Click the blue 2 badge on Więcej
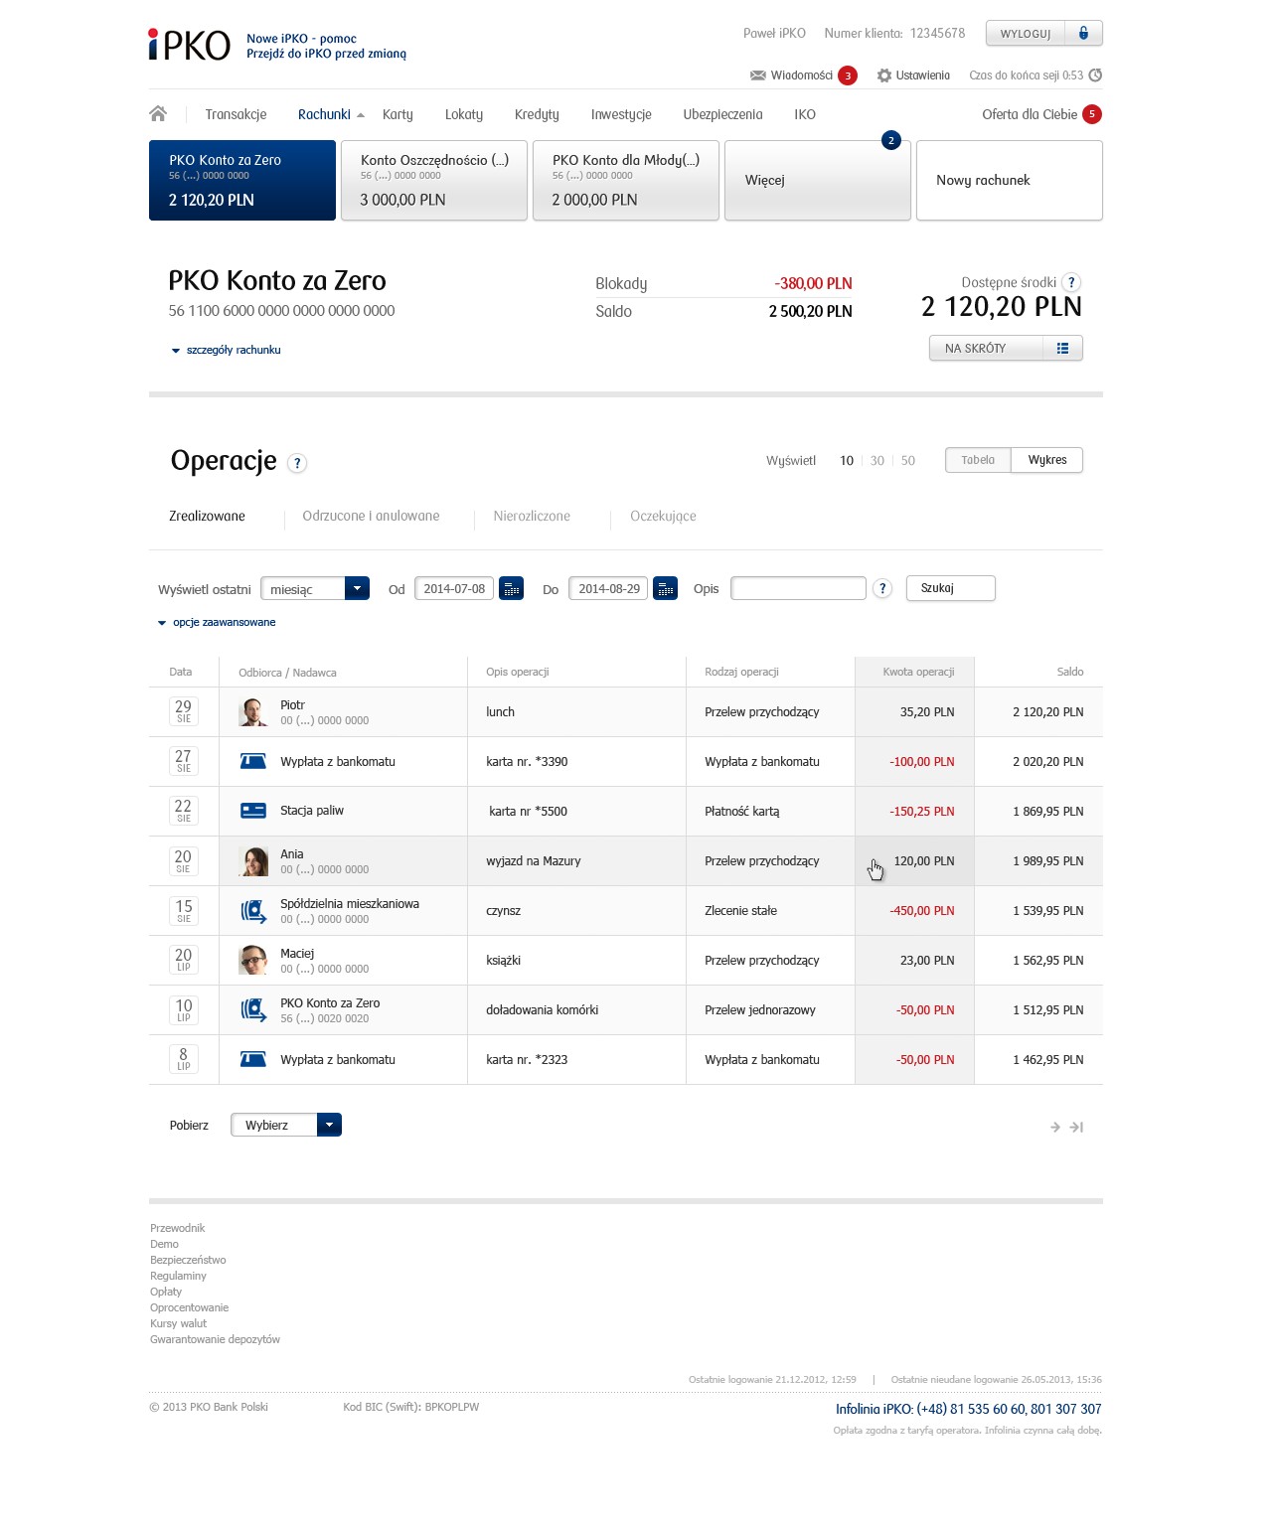This screenshot has height=1528, width=1272. tap(891, 140)
